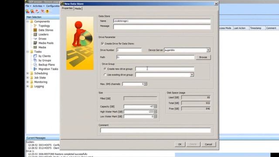Click the Comment text field
Image resolution: width=279 pixels, height=157 pixels.
[155, 130]
